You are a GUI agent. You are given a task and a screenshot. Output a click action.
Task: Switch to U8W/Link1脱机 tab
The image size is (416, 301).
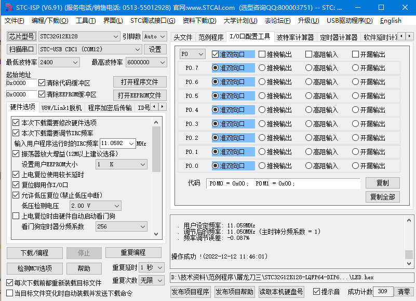(x=62, y=108)
